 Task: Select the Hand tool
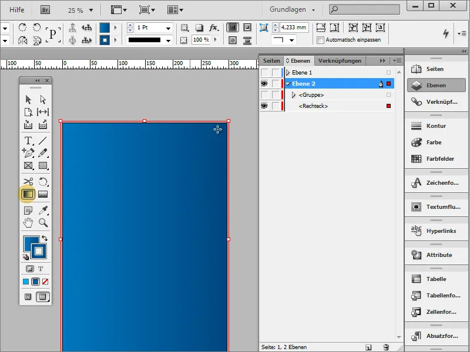(x=28, y=222)
